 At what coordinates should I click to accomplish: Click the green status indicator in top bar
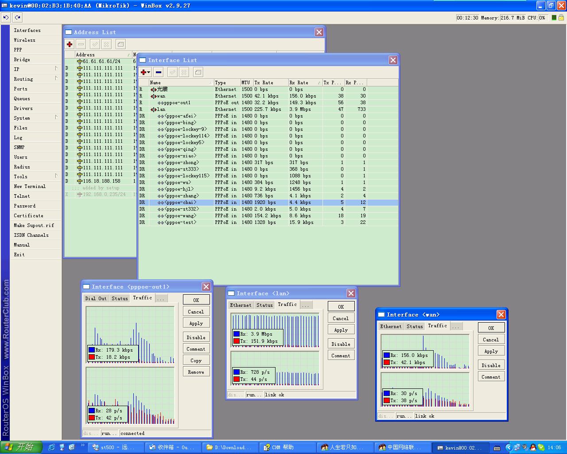(554, 18)
